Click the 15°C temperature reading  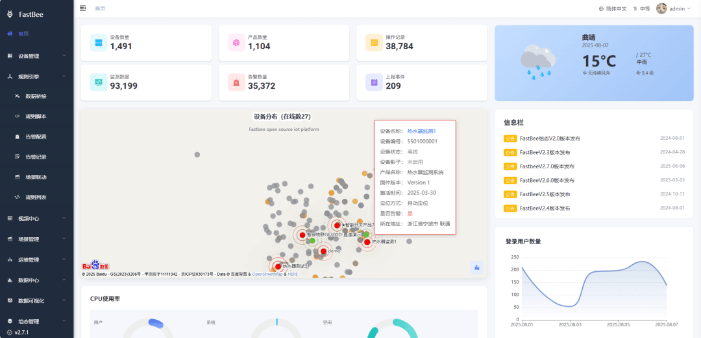click(x=599, y=61)
